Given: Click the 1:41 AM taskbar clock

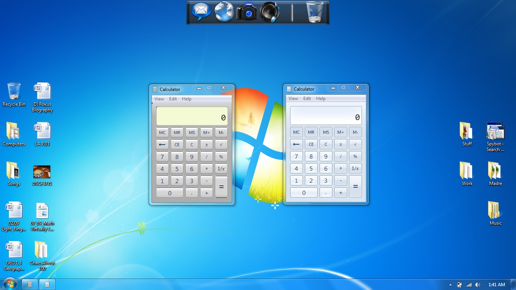Looking at the screenshot, I should point(497,285).
